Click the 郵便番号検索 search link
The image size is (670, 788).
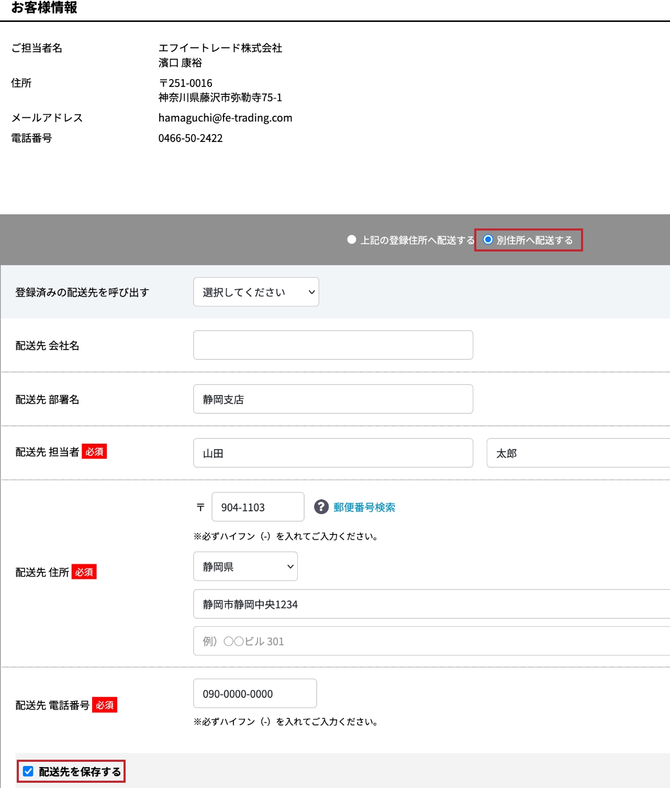click(x=364, y=507)
